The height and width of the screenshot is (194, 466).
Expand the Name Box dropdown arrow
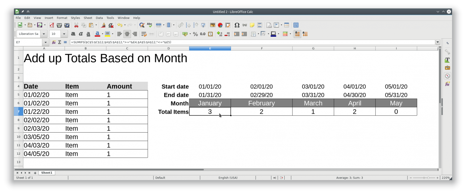(x=46, y=42)
